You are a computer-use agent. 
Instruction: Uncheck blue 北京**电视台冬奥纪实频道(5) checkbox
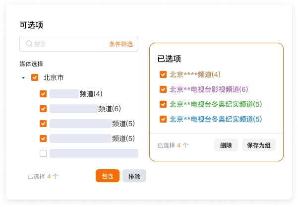pos(163,119)
